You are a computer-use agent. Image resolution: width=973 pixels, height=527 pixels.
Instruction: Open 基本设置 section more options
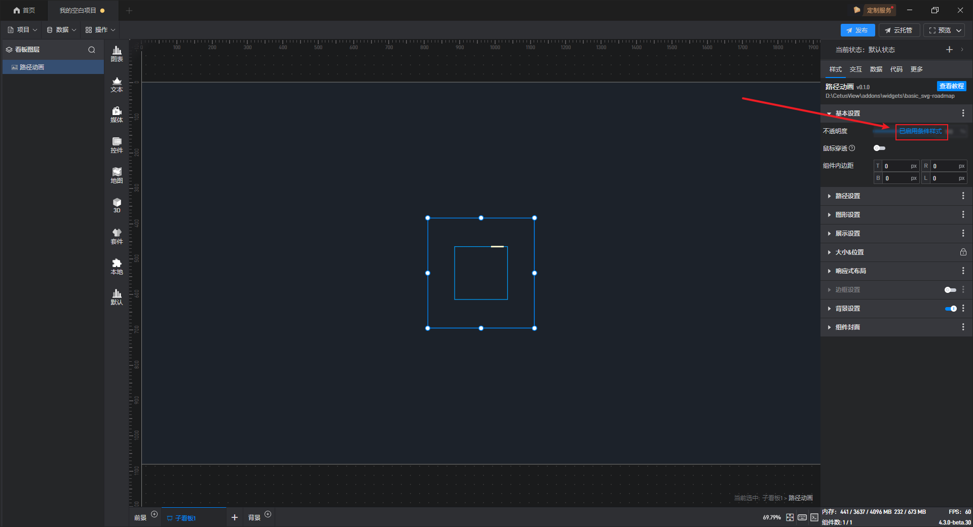(963, 114)
